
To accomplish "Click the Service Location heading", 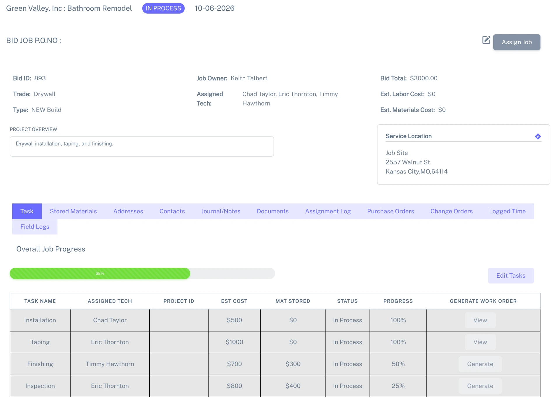I will pyautogui.click(x=409, y=136).
